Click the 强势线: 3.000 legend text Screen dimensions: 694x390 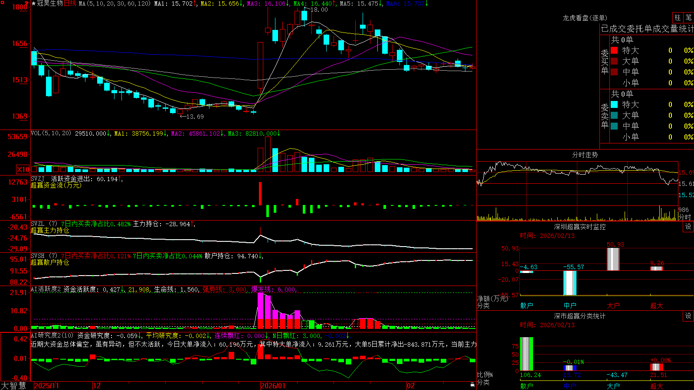point(225,289)
